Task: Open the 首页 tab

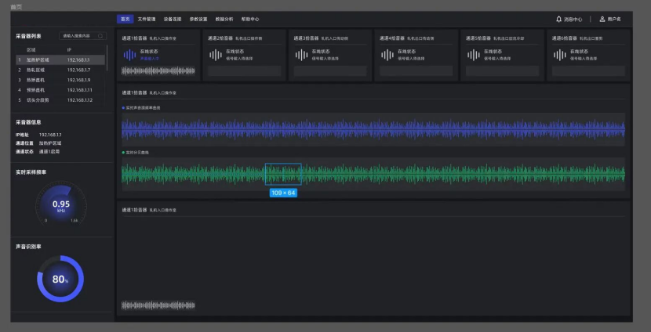Action: coord(125,19)
